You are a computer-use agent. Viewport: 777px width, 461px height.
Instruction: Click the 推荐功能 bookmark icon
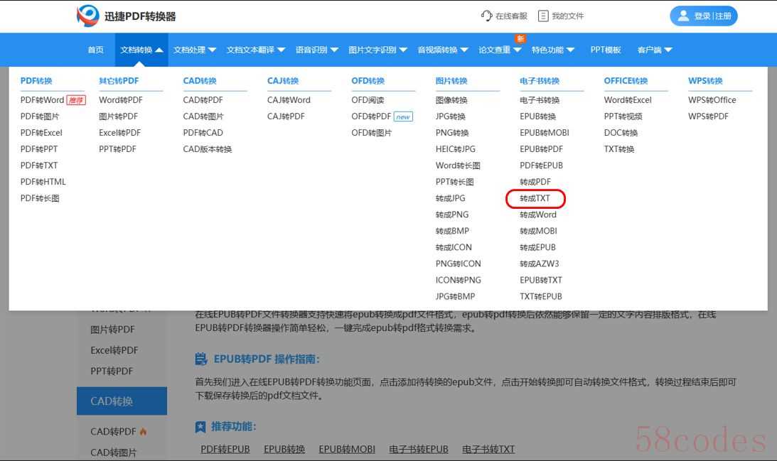[x=200, y=427]
